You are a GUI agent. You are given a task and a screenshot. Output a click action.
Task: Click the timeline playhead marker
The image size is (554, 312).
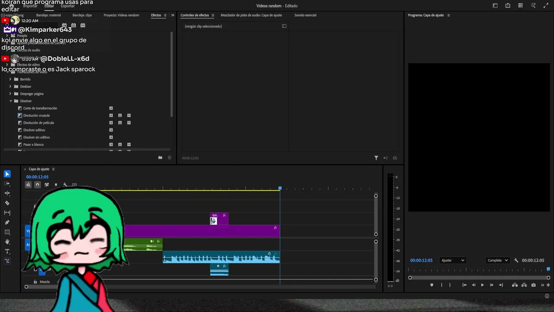[280, 188]
